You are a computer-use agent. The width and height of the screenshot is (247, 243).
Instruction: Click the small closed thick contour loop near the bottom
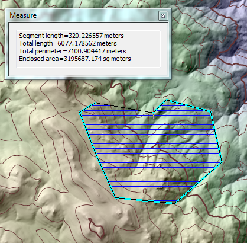[96, 228]
